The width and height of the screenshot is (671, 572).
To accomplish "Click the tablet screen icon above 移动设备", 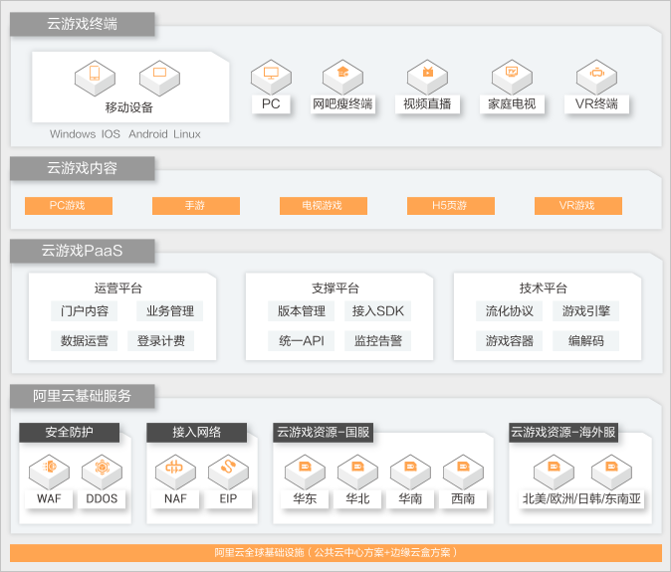I will (159, 78).
